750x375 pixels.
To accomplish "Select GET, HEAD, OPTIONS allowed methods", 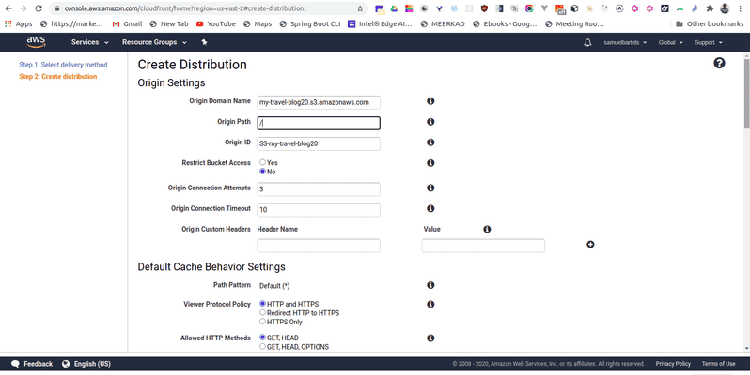I will click(x=262, y=346).
